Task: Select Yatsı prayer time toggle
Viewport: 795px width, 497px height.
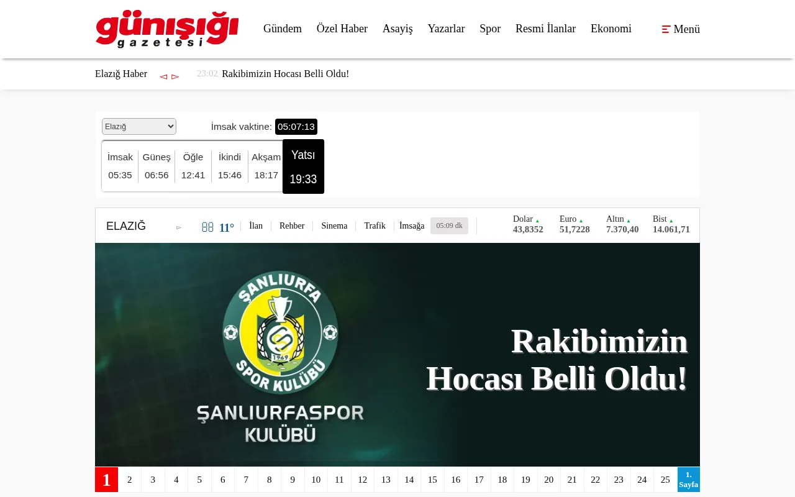Action: 303,166
